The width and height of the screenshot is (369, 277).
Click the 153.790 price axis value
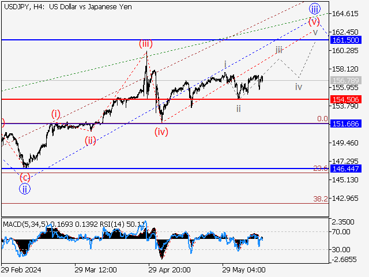tap(345, 106)
